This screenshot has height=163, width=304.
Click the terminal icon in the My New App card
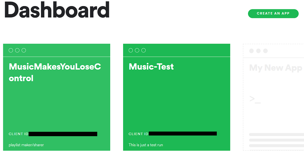coord(255,99)
